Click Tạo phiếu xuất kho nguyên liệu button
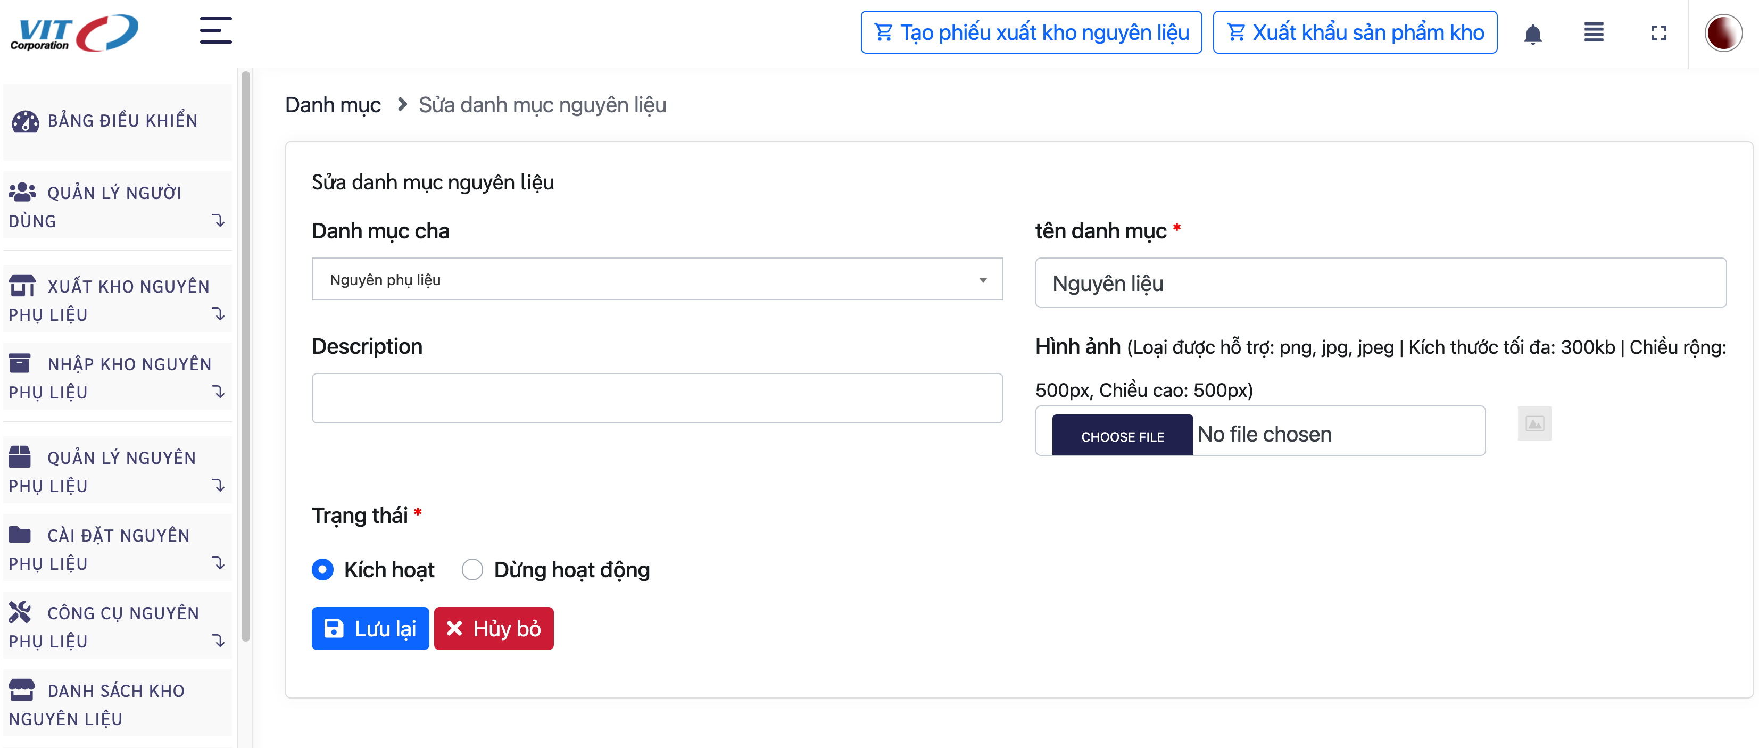The height and width of the screenshot is (748, 1759). click(x=1031, y=33)
